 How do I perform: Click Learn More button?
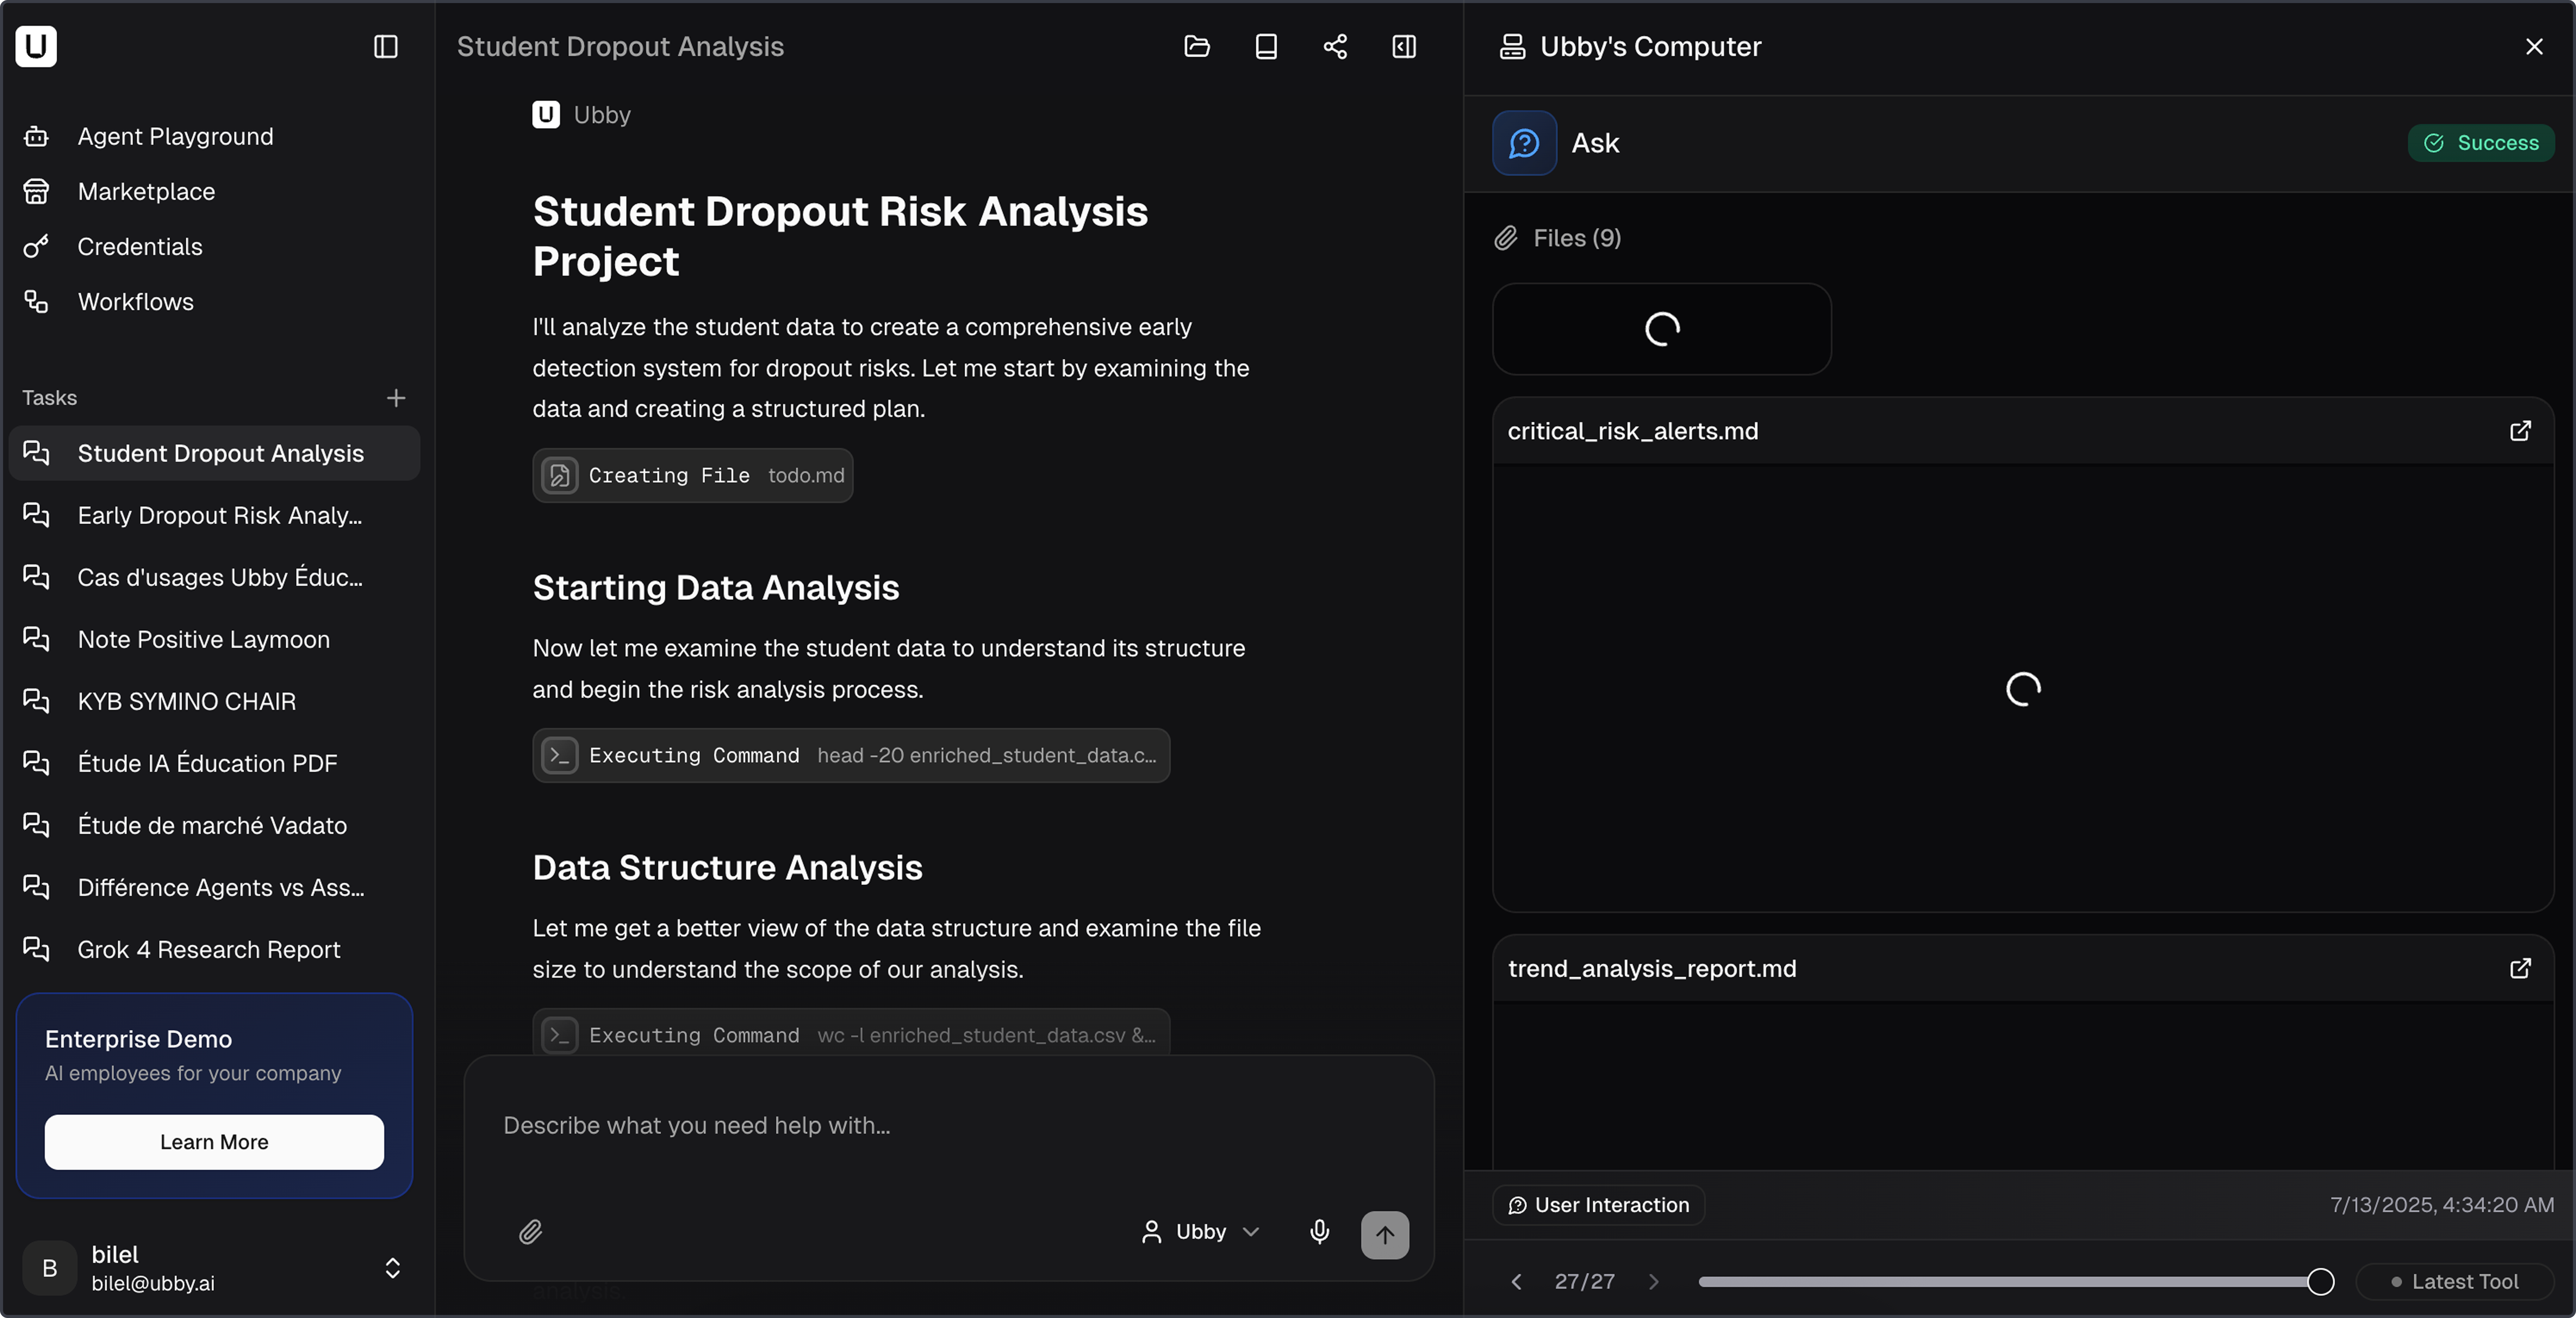[214, 1142]
